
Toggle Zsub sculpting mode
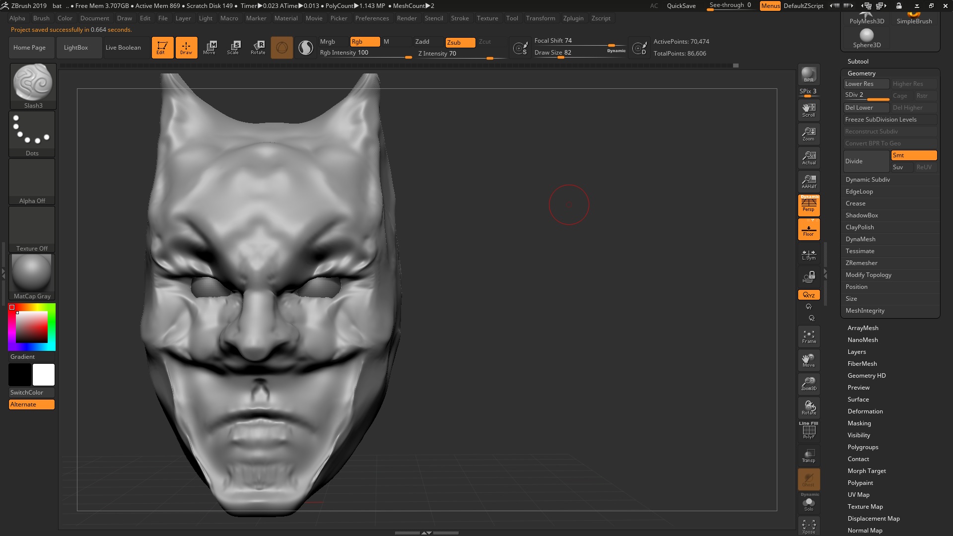(x=460, y=43)
